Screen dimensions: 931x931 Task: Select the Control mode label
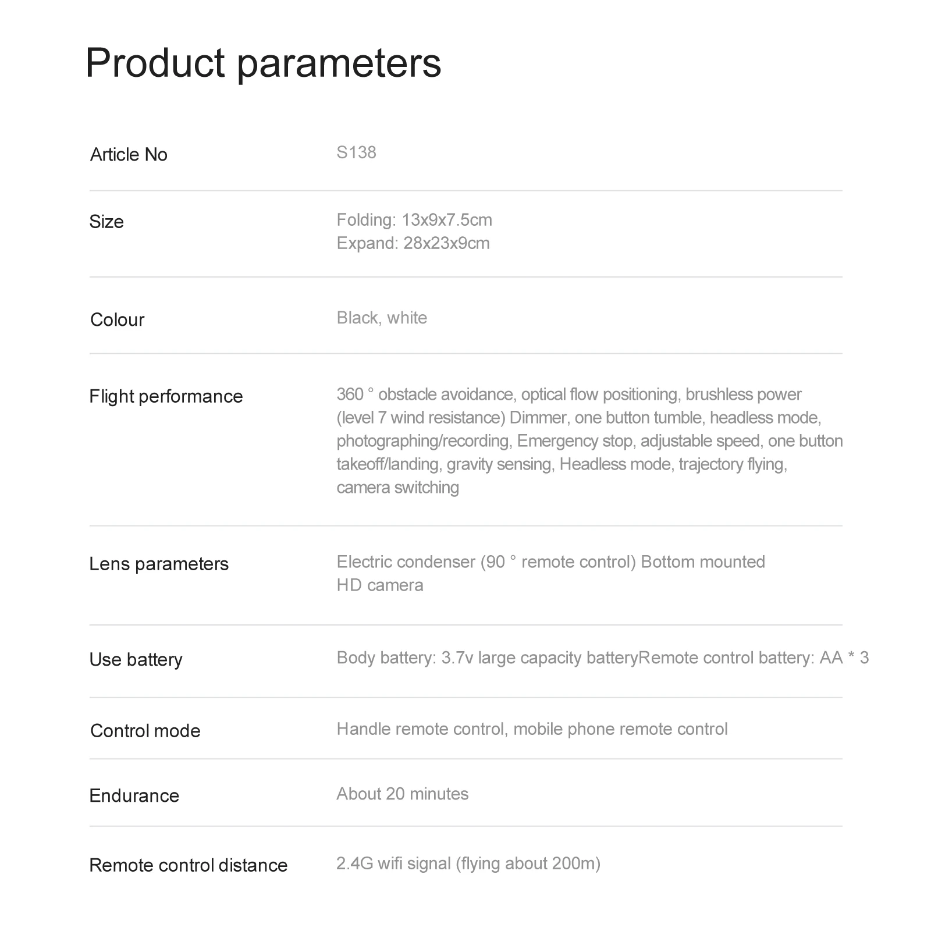(145, 731)
